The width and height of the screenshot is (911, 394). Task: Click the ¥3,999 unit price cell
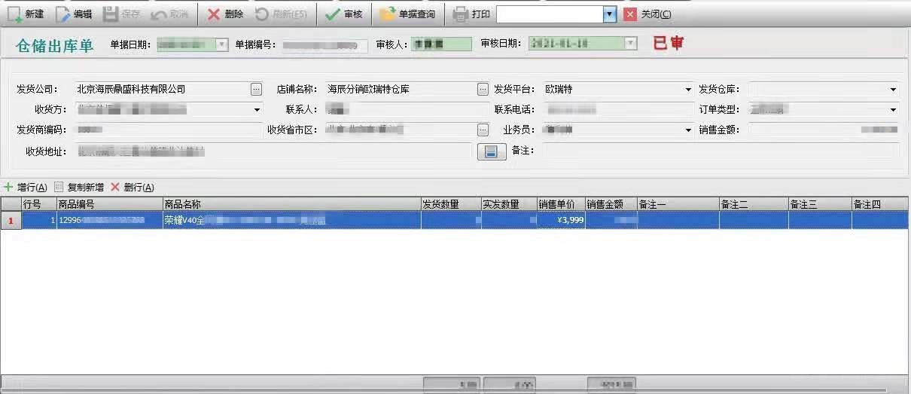click(561, 220)
